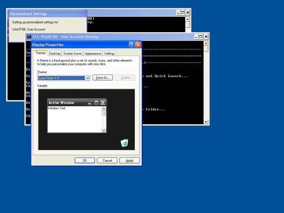Select the Appearance tab

click(x=93, y=54)
